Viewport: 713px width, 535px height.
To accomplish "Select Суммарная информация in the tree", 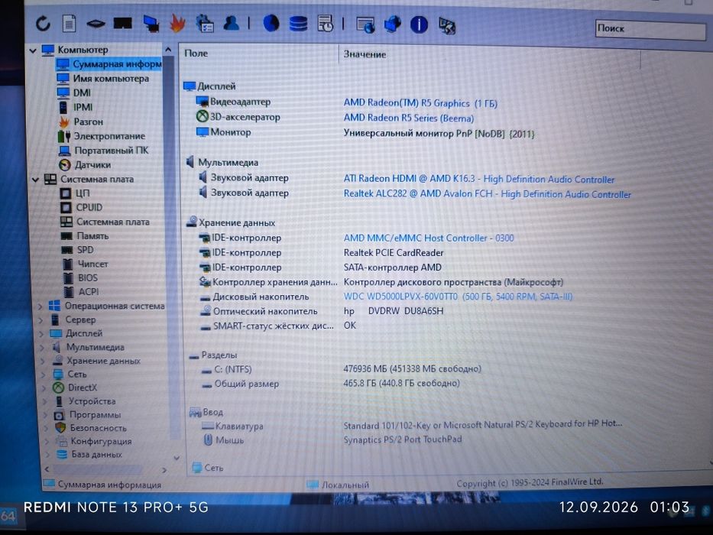I will click(x=117, y=64).
